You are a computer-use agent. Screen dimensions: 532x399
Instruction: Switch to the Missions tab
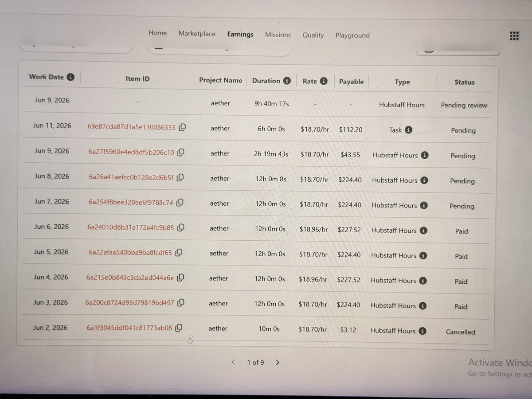278,35
